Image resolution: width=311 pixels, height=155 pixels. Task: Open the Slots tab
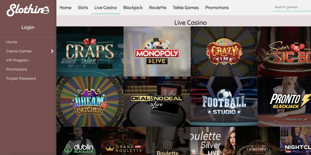click(x=83, y=7)
